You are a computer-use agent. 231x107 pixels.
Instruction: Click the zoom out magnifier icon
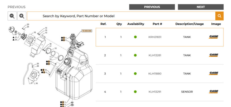coord(12,16)
